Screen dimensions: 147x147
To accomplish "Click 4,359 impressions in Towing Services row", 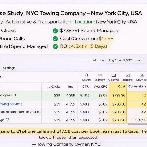I will pyautogui.click(x=71, y=104).
